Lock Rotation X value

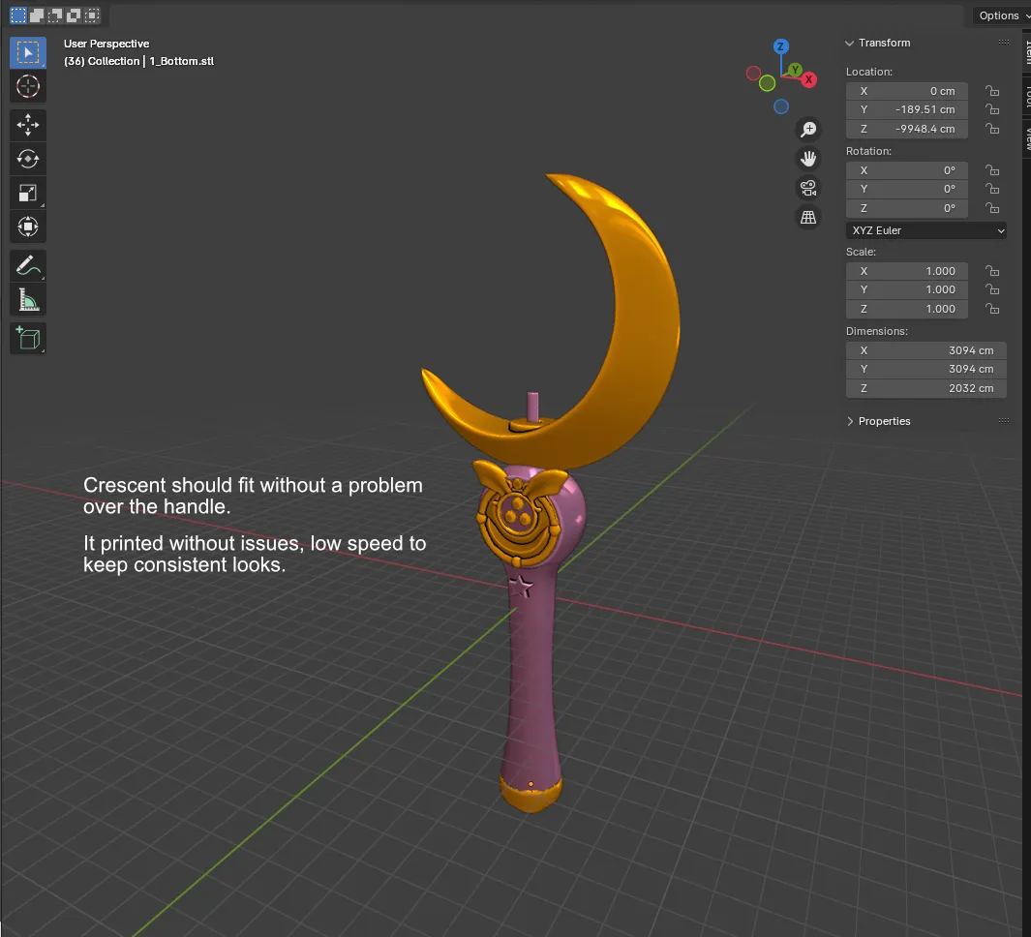[992, 170]
